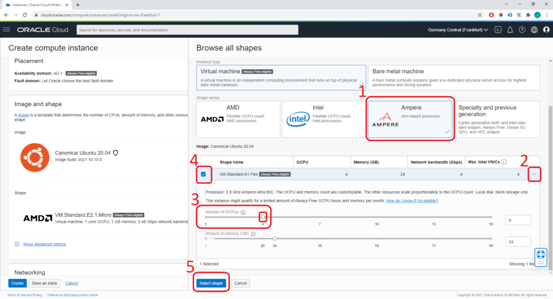Open the Cloud Shell developer tools icon
The height and width of the screenshot is (299, 553).
(497, 30)
